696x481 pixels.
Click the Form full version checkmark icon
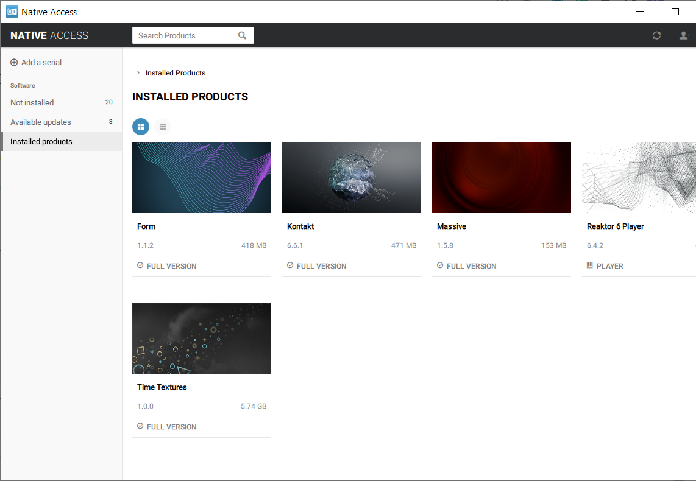point(140,265)
